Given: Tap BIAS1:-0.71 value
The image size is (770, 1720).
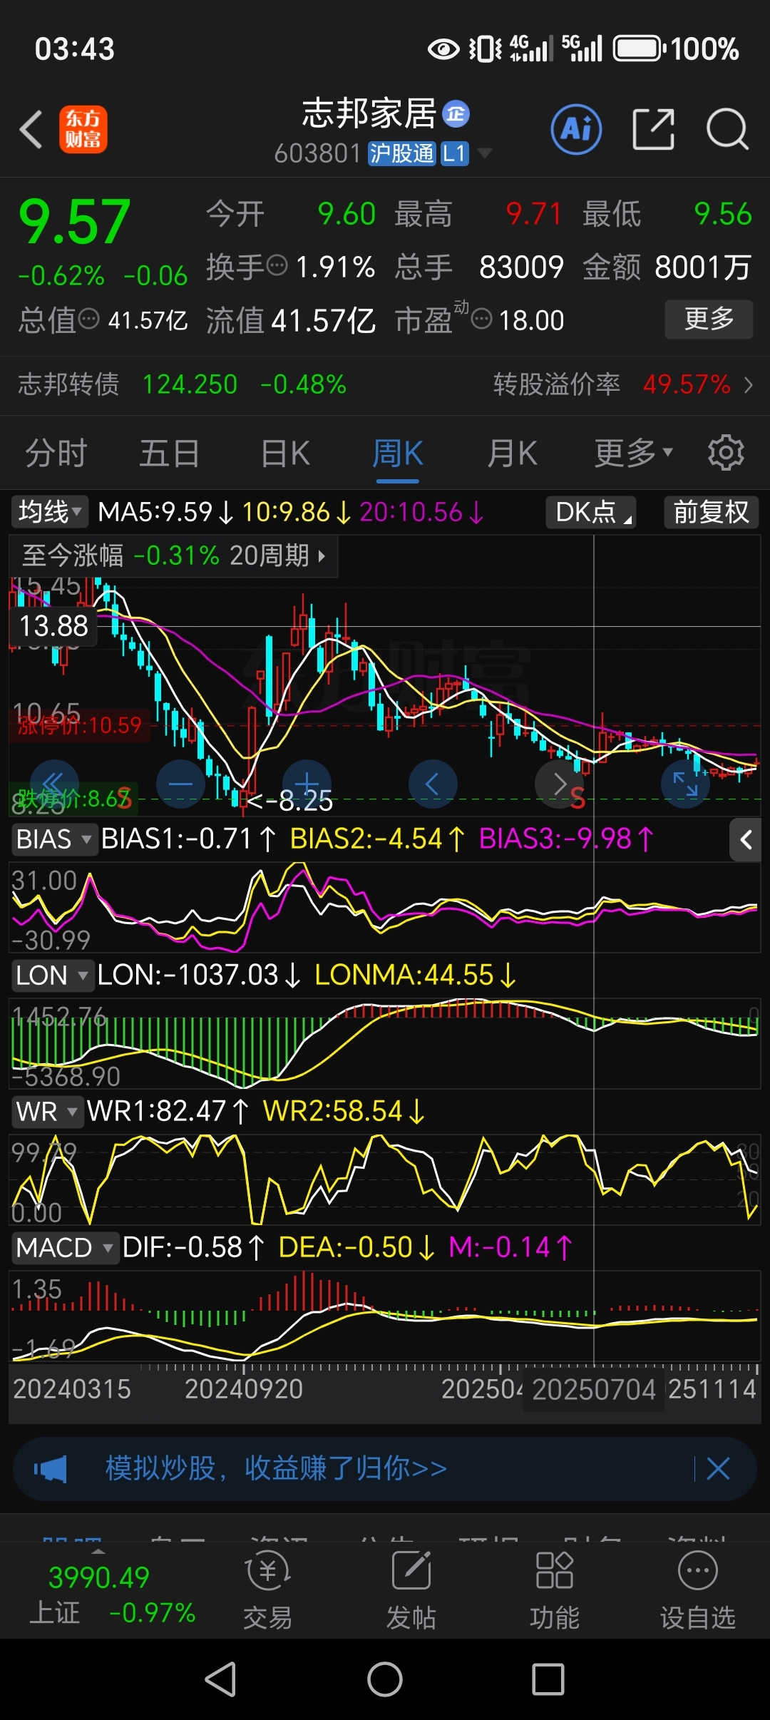Looking at the screenshot, I should coord(189,839).
